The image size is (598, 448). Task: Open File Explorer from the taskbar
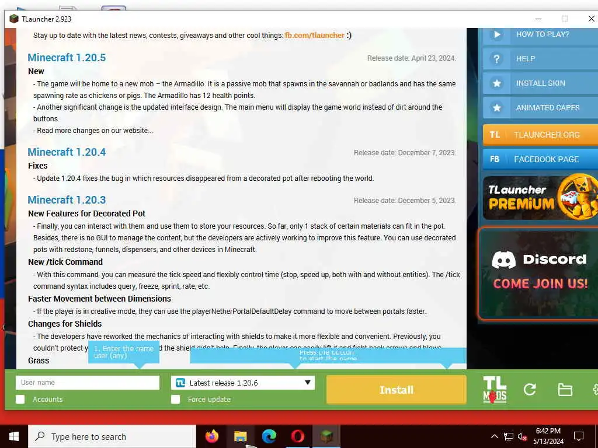click(x=240, y=436)
